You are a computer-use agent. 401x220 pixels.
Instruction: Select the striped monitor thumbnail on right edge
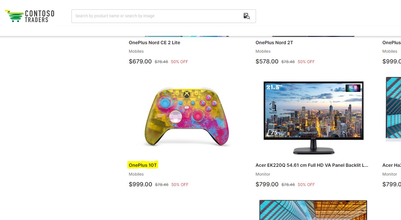click(393, 109)
